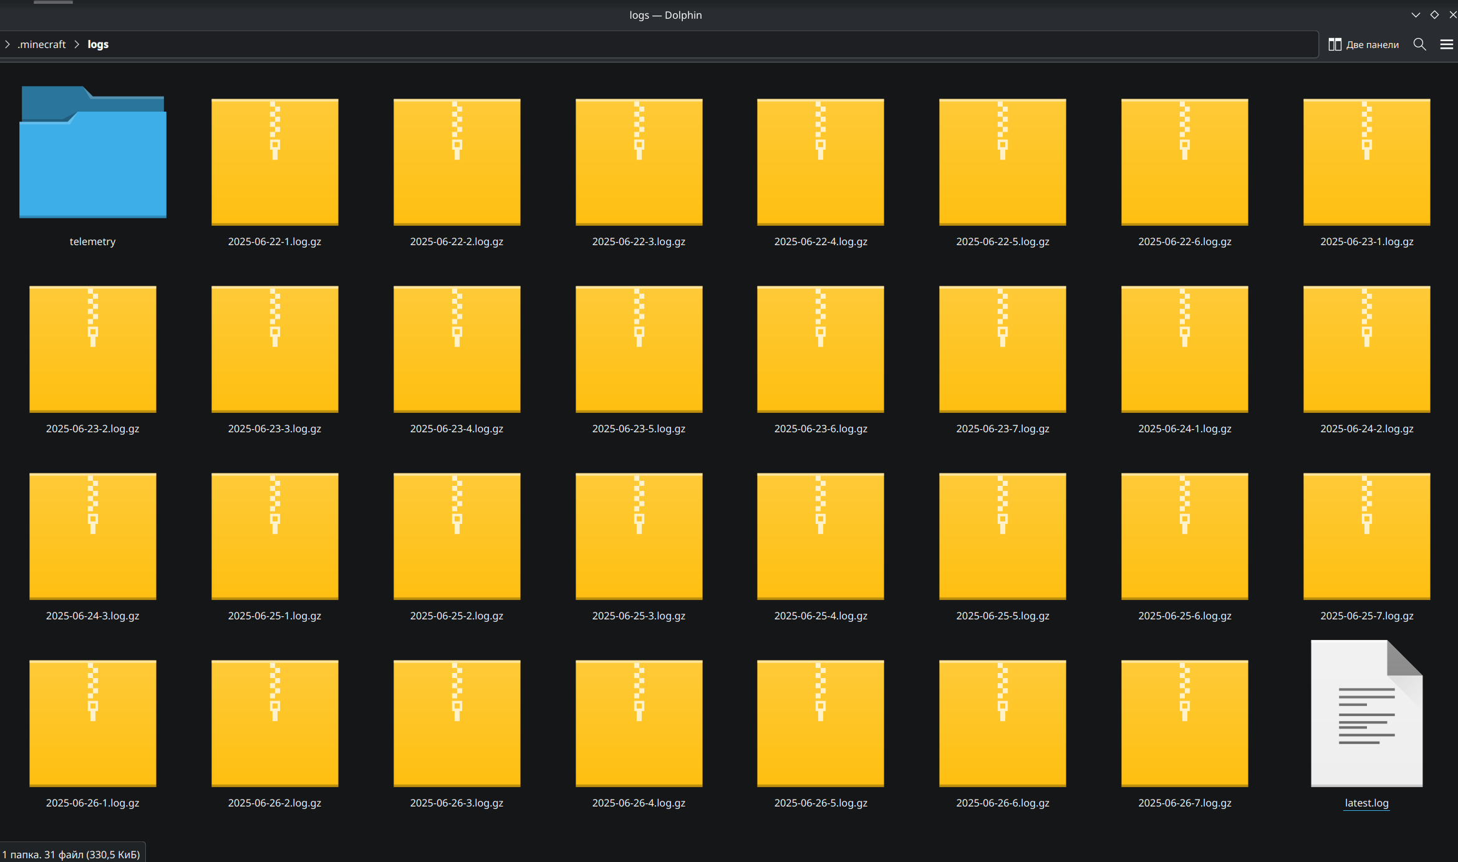Screen dimensions: 1458x862
Task: Open the telemetry folder icon
Action: click(92, 153)
